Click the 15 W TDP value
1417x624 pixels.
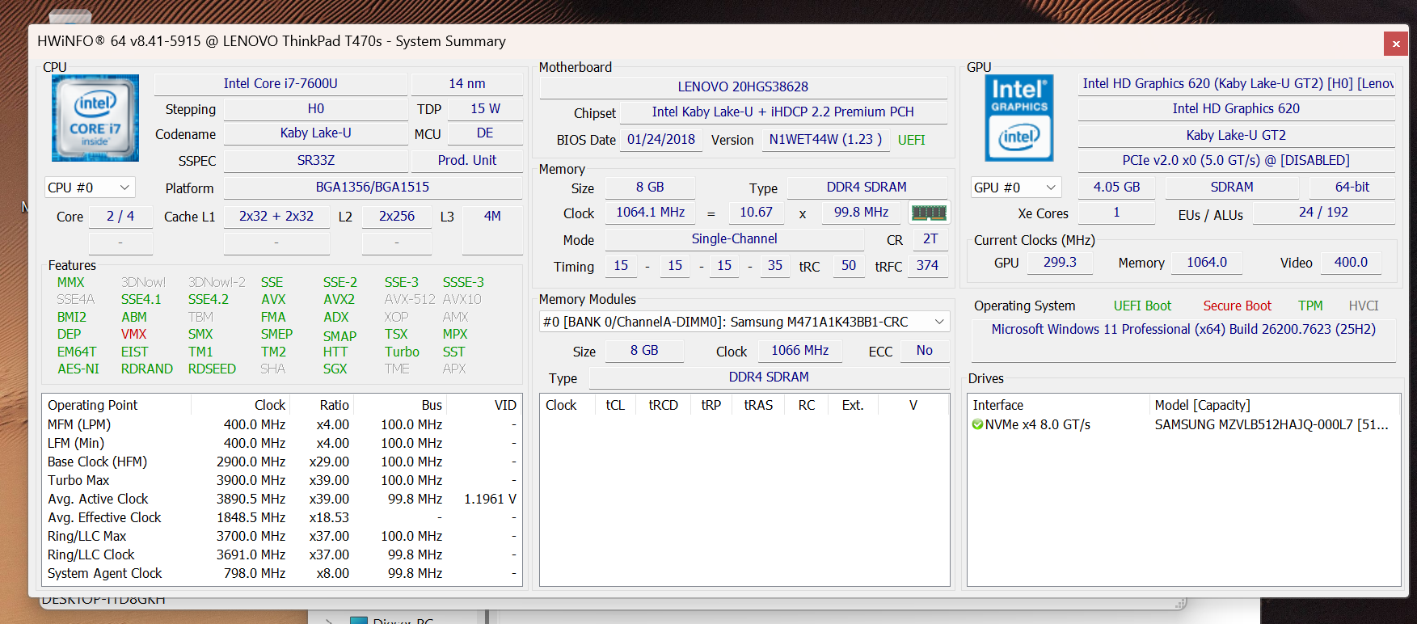[486, 109]
